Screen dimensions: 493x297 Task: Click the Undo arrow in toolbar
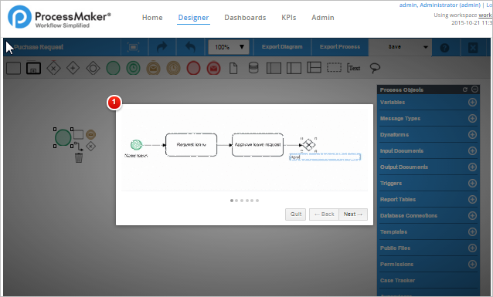point(190,47)
